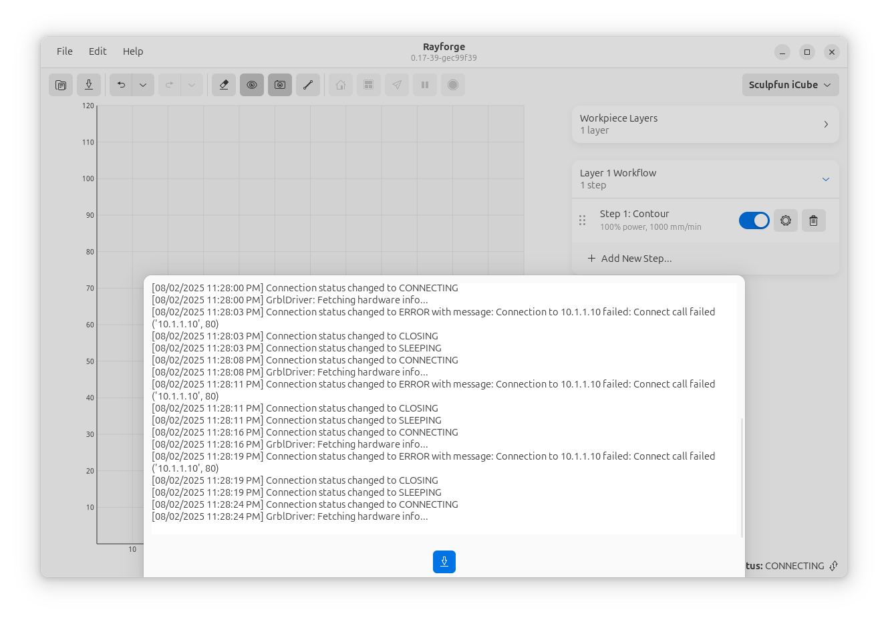
Task: Click the open file icon in toolbar
Action: pos(61,85)
